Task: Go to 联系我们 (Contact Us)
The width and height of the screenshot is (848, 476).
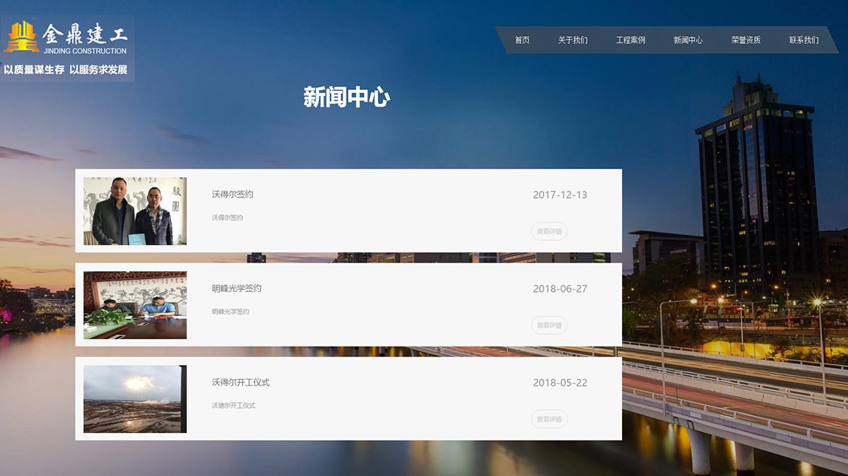Action: click(802, 39)
